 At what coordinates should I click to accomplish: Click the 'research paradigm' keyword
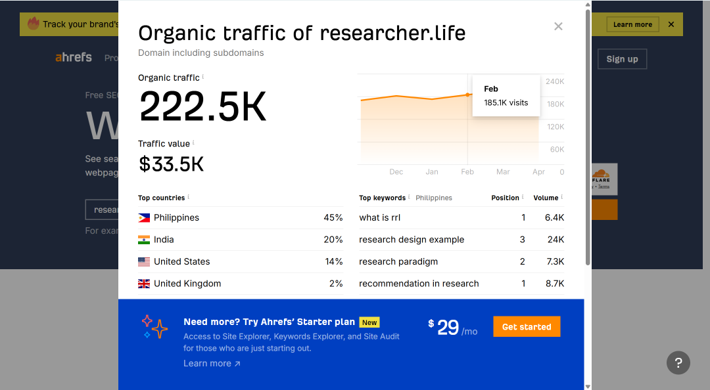(x=398, y=261)
